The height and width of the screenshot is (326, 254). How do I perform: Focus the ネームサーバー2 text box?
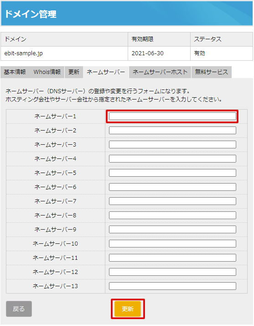tap(172, 131)
